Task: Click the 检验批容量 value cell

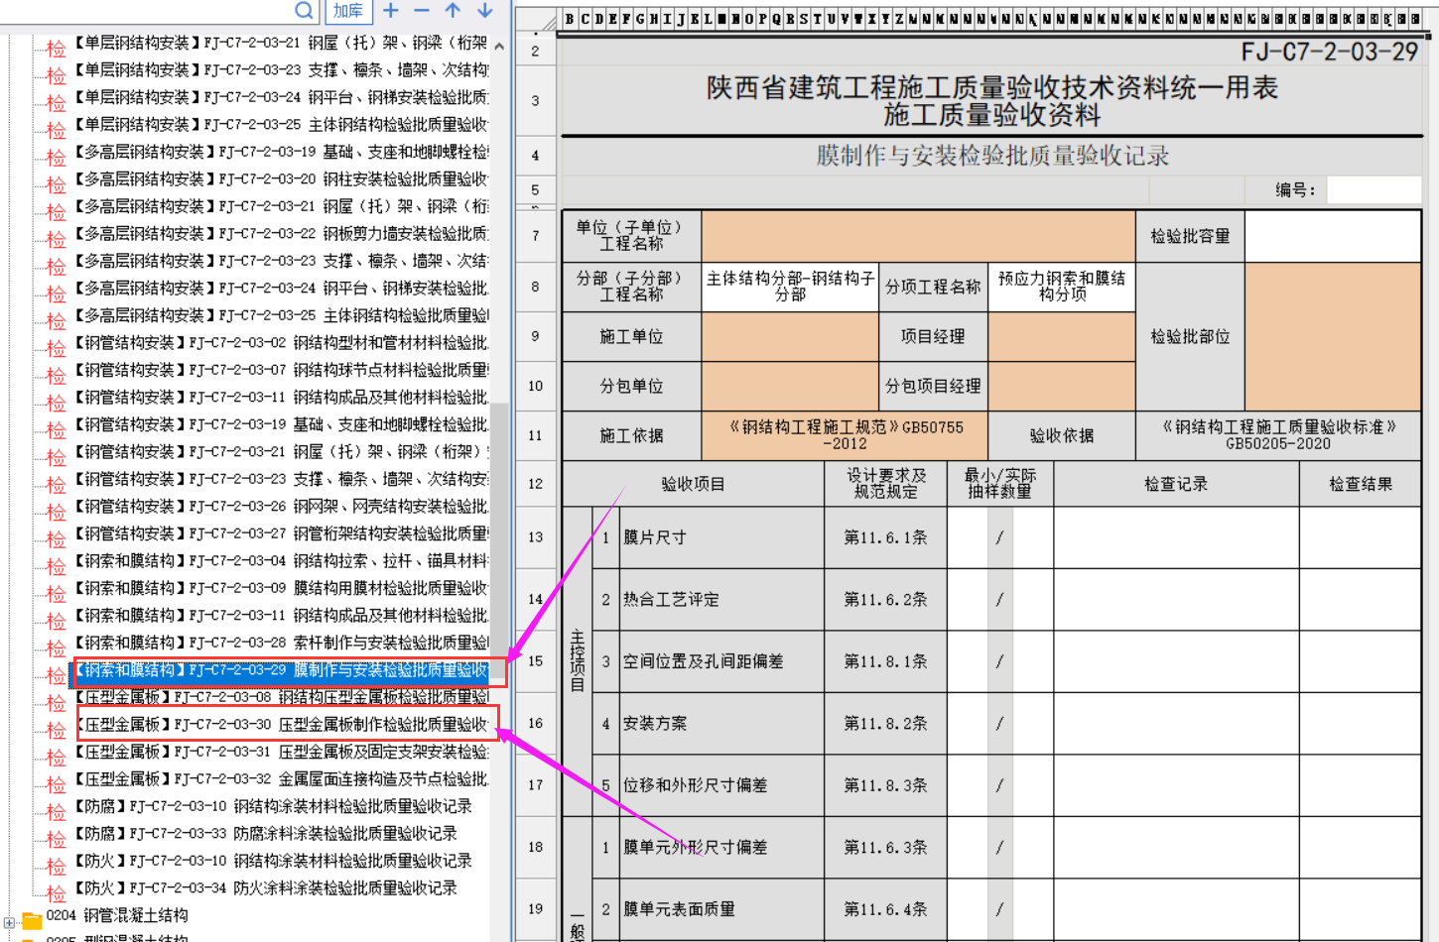Action: [x=1333, y=236]
